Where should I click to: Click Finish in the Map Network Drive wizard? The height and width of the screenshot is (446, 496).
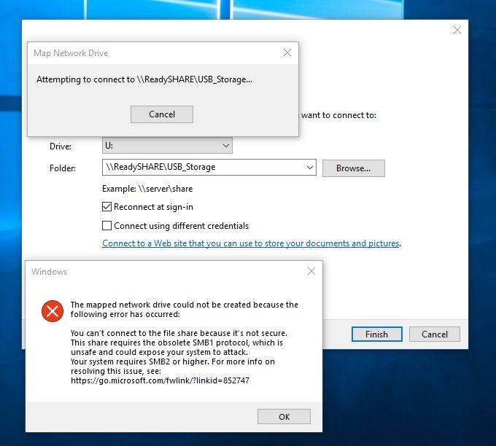[377, 334]
